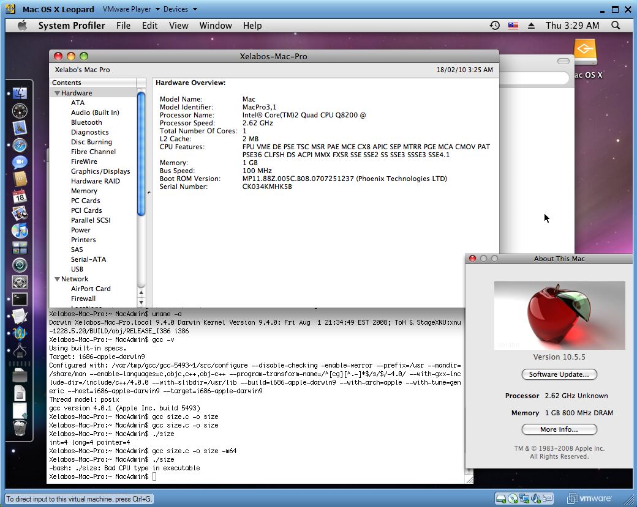Open the View menu
This screenshot has width=637, height=507.
click(x=179, y=26)
